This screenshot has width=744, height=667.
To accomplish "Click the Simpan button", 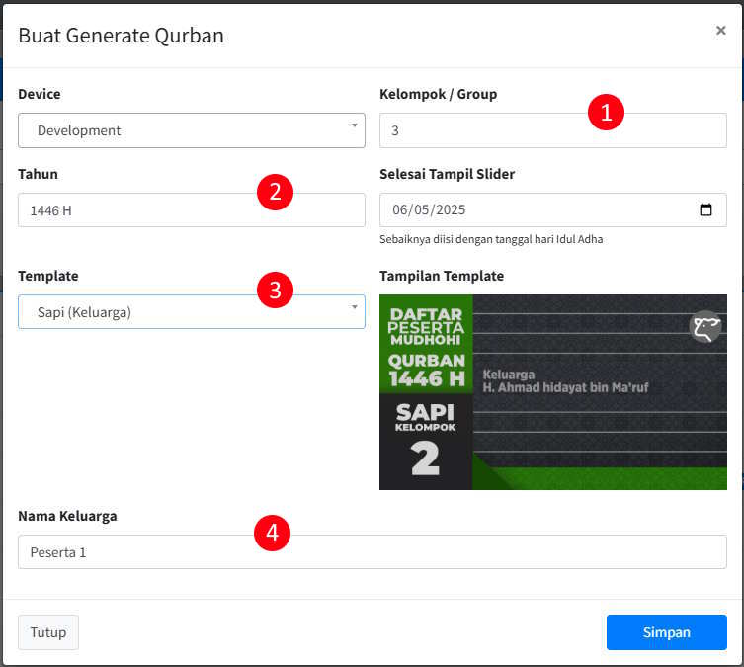I will (x=667, y=632).
